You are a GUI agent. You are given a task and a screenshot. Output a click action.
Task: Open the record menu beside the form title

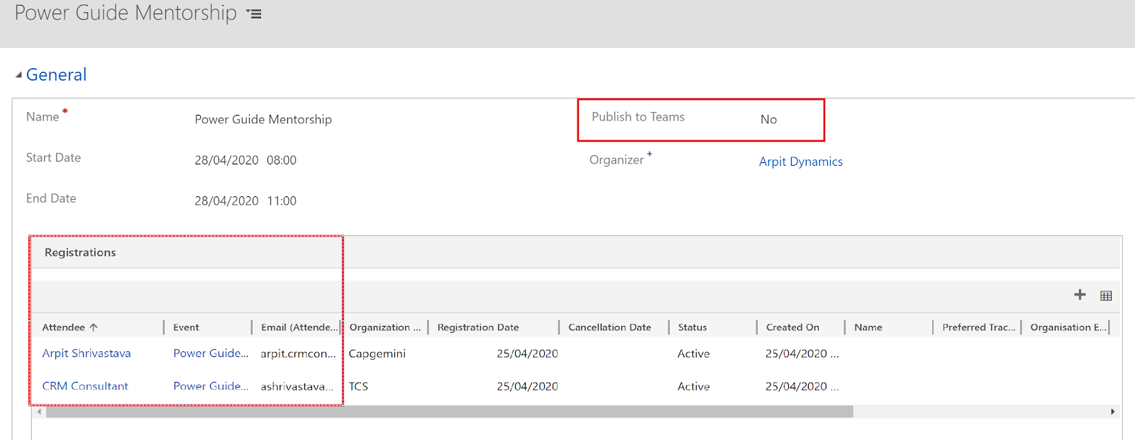pyautogui.click(x=254, y=14)
